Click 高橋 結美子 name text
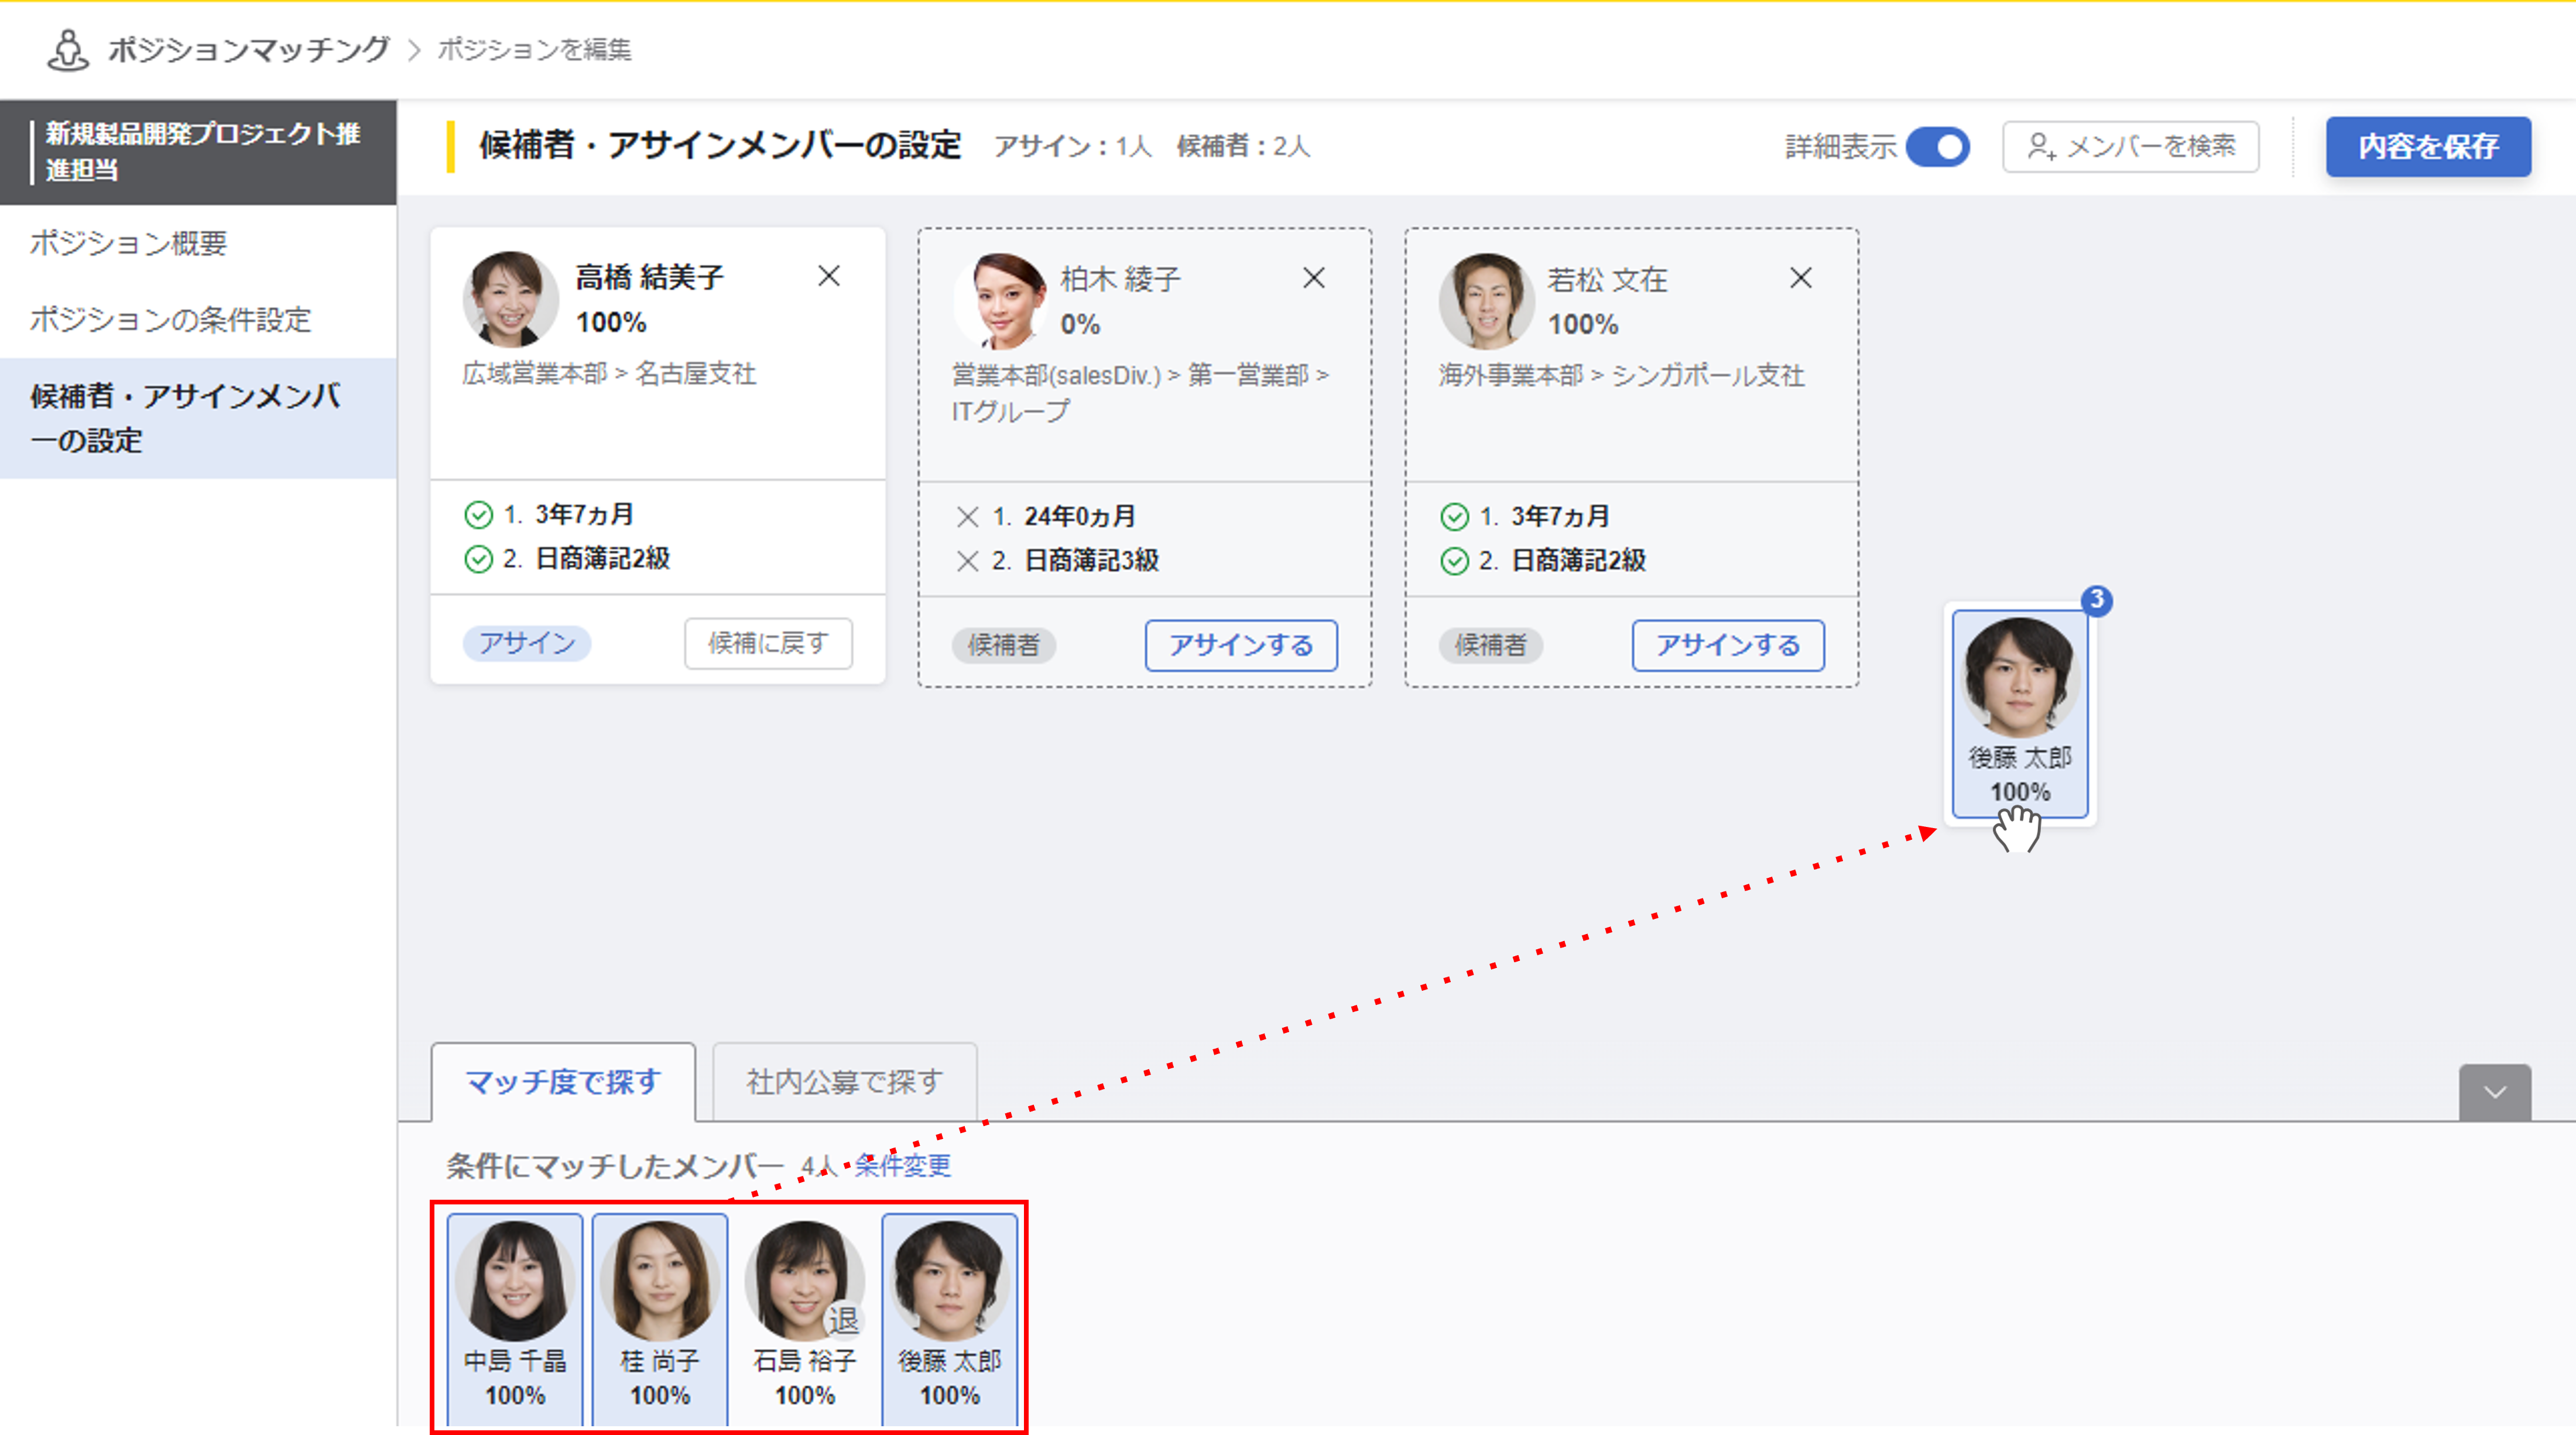The width and height of the screenshot is (2576, 1435). point(650,277)
